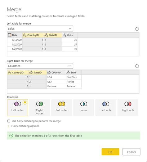
Task: Enable fuzzy matching checkbox
Action: 9,121
